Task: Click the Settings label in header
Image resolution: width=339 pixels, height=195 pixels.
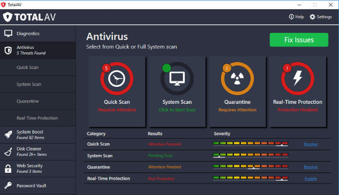Action: tap(324, 17)
